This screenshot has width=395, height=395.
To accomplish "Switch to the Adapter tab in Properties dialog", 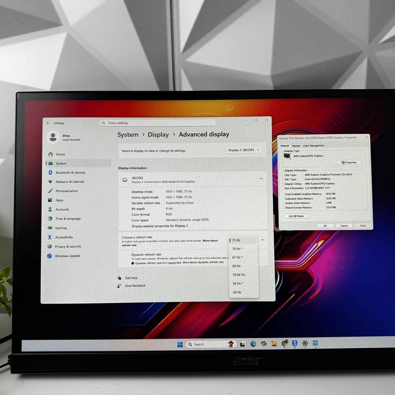I will point(285,146).
